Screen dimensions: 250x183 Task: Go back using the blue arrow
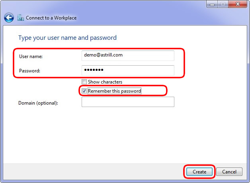[x=9, y=18]
